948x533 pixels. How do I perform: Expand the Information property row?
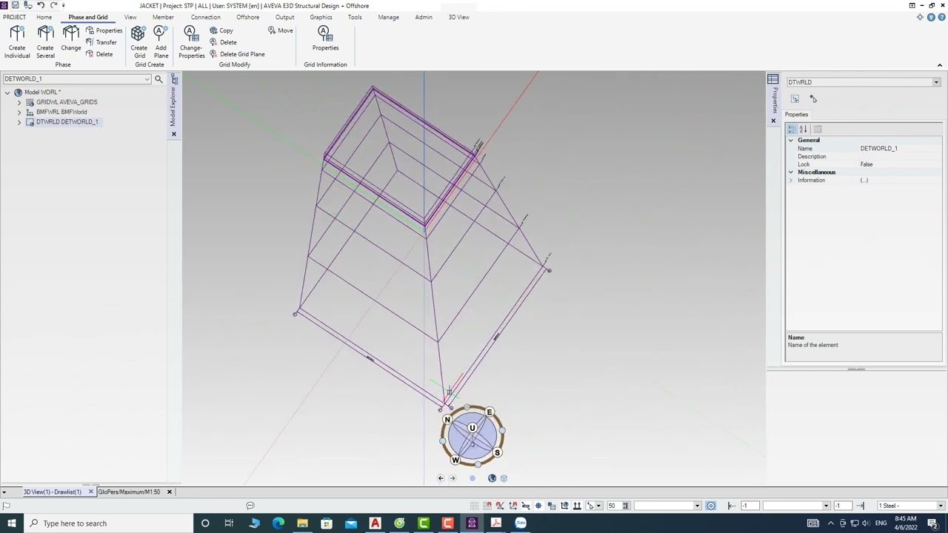pyautogui.click(x=791, y=181)
